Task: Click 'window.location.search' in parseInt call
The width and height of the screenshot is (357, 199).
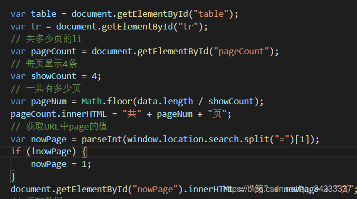Action: tap(183, 139)
